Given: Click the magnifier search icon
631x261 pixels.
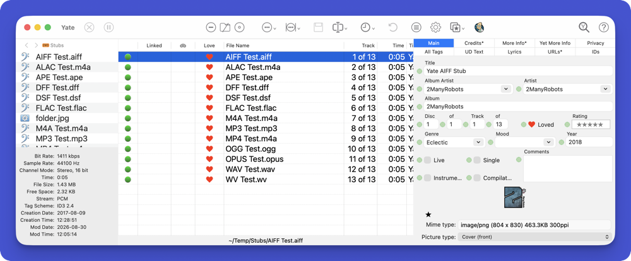Looking at the screenshot, I should (x=584, y=27).
